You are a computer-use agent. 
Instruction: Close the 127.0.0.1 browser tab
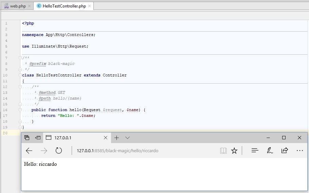106,138
